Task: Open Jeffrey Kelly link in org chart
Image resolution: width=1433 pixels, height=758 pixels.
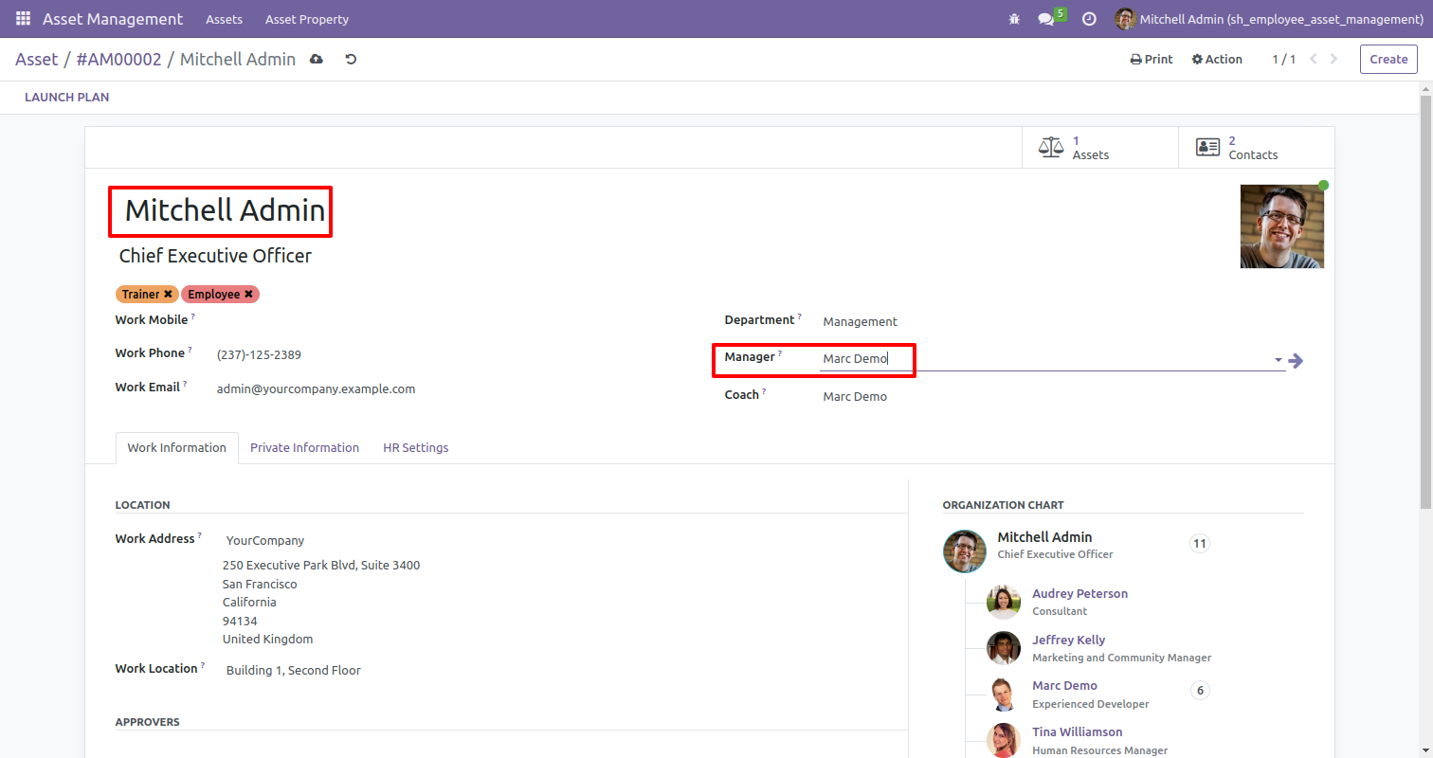Action: coord(1068,640)
